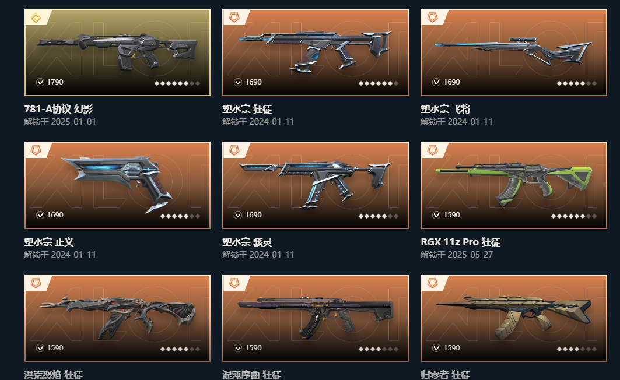This screenshot has width=620, height=380.
Task: Click the tier badge on 归零者 狂徒 card
Action: 433,283
